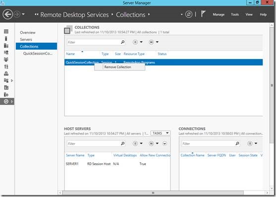Open the Local Server icon in the sidebar
The height and width of the screenshot is (197, 276).
coord(6,39)
